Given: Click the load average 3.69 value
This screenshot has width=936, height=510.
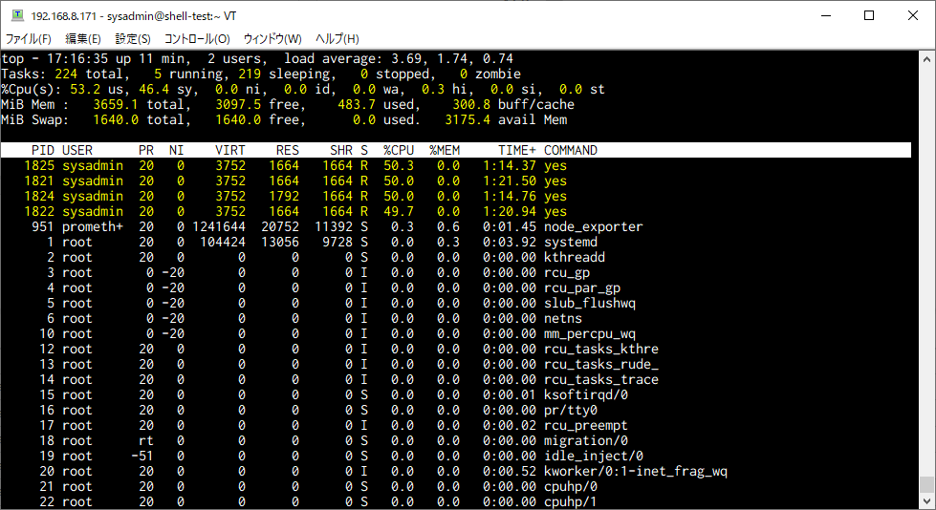Looking at the screenshot, I should pos(406,59).
